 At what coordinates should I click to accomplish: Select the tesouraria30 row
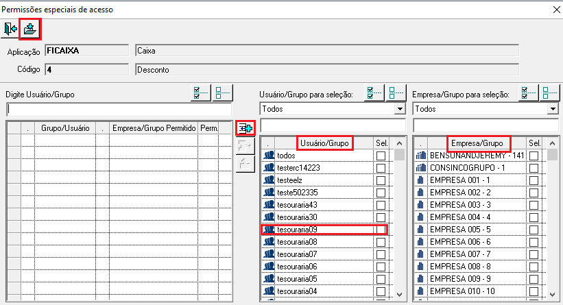tap(324, 217)
